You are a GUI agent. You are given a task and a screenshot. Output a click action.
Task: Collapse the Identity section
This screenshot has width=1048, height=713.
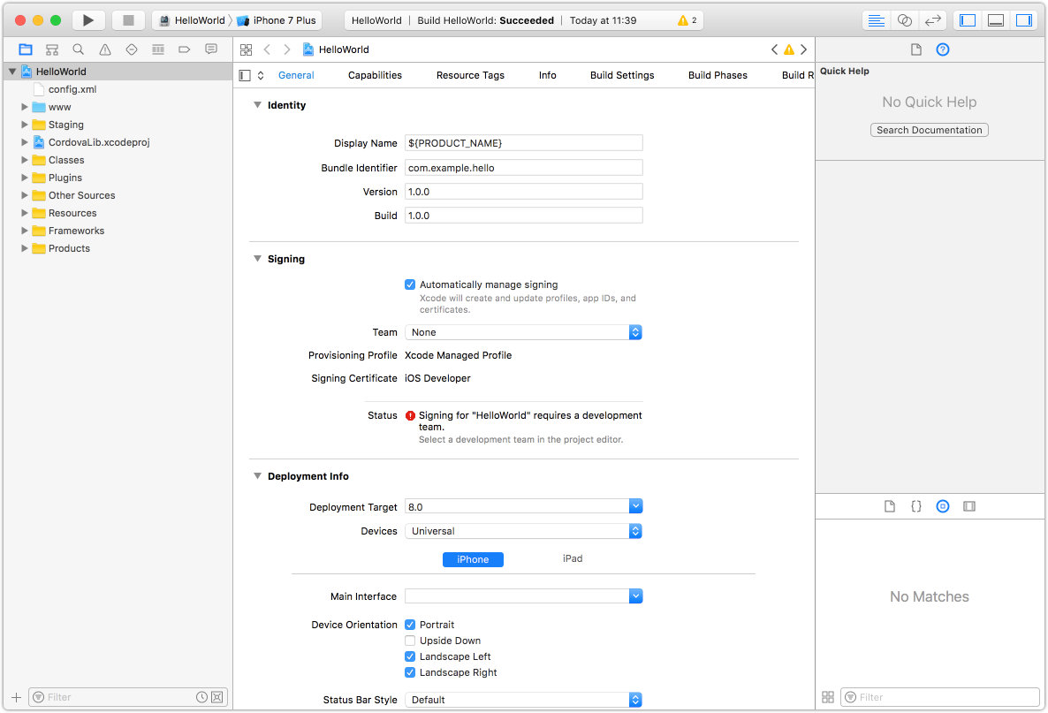[x=257, y=105]
